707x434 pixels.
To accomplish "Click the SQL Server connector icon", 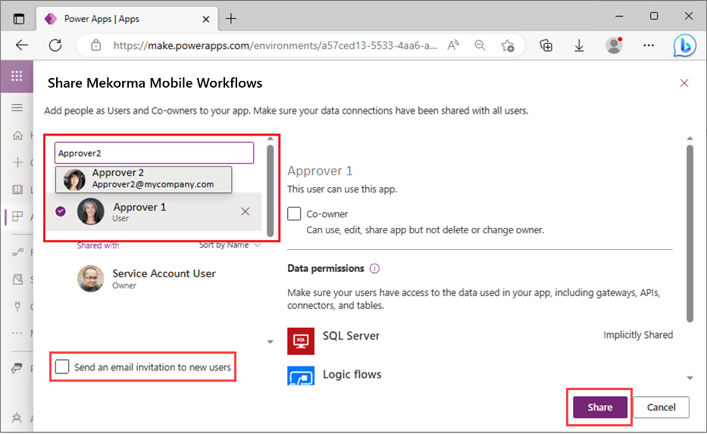I will tap(301, 341).
